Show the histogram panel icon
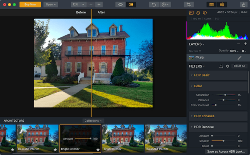Screen dimensions: 250x155 click(191, 12)
